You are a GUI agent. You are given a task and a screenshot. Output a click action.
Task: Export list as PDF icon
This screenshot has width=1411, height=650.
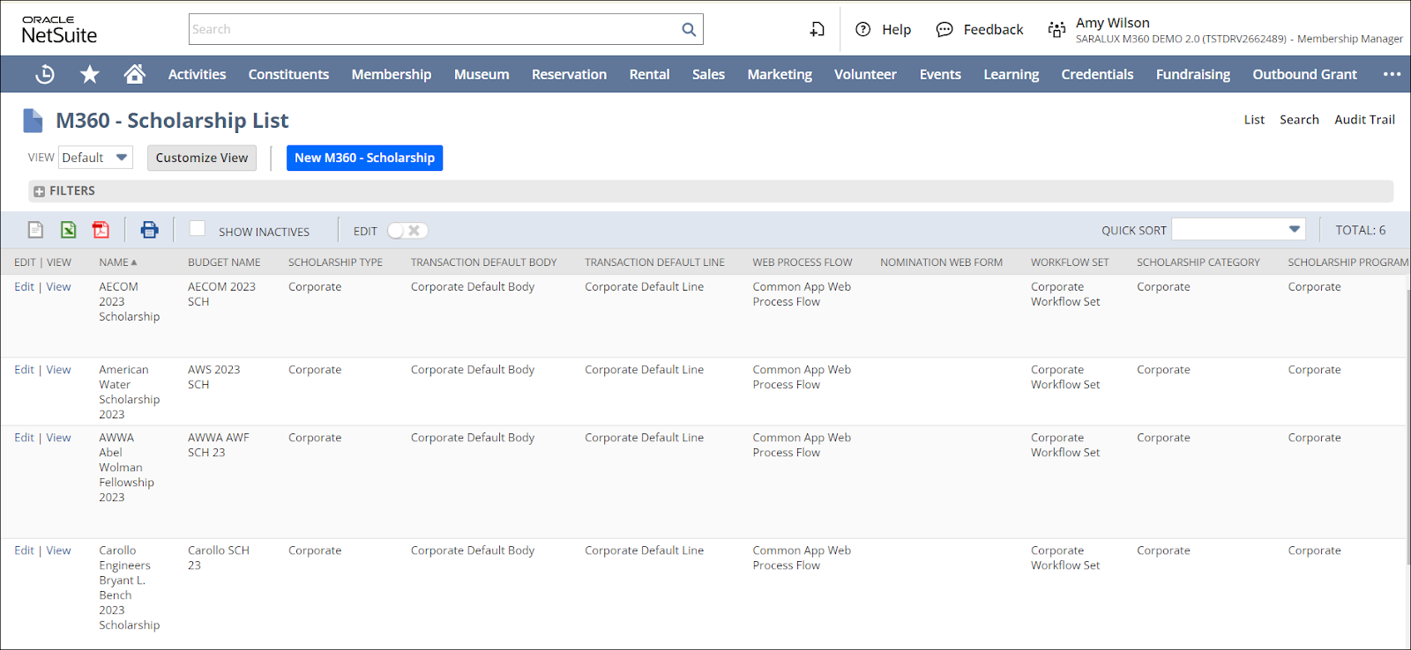[x=101, y=230]
